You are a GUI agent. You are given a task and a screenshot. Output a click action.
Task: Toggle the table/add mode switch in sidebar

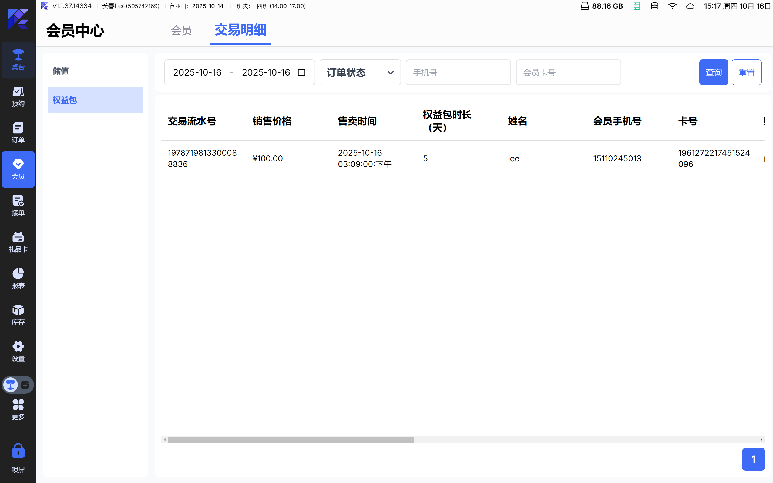pos(18,385)
